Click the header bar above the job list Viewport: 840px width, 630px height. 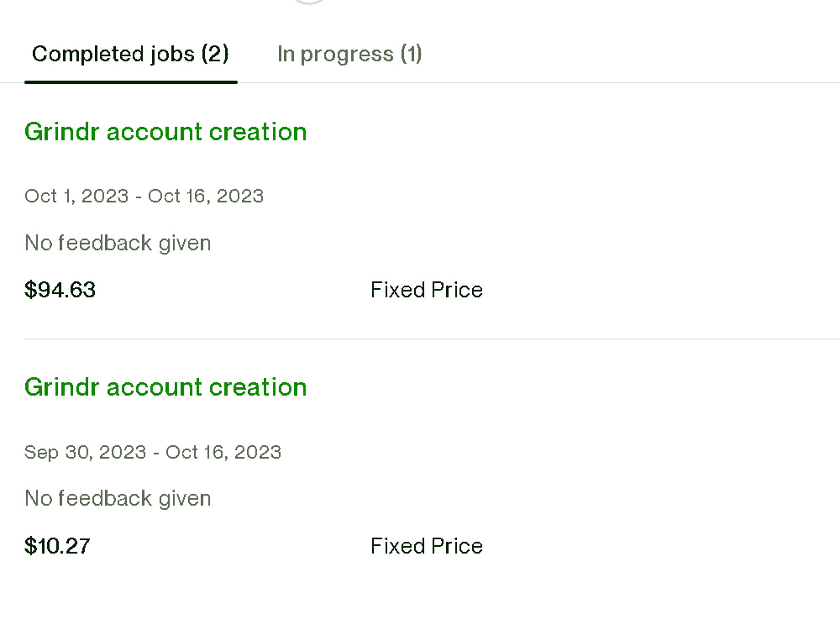tap(420, 54)
